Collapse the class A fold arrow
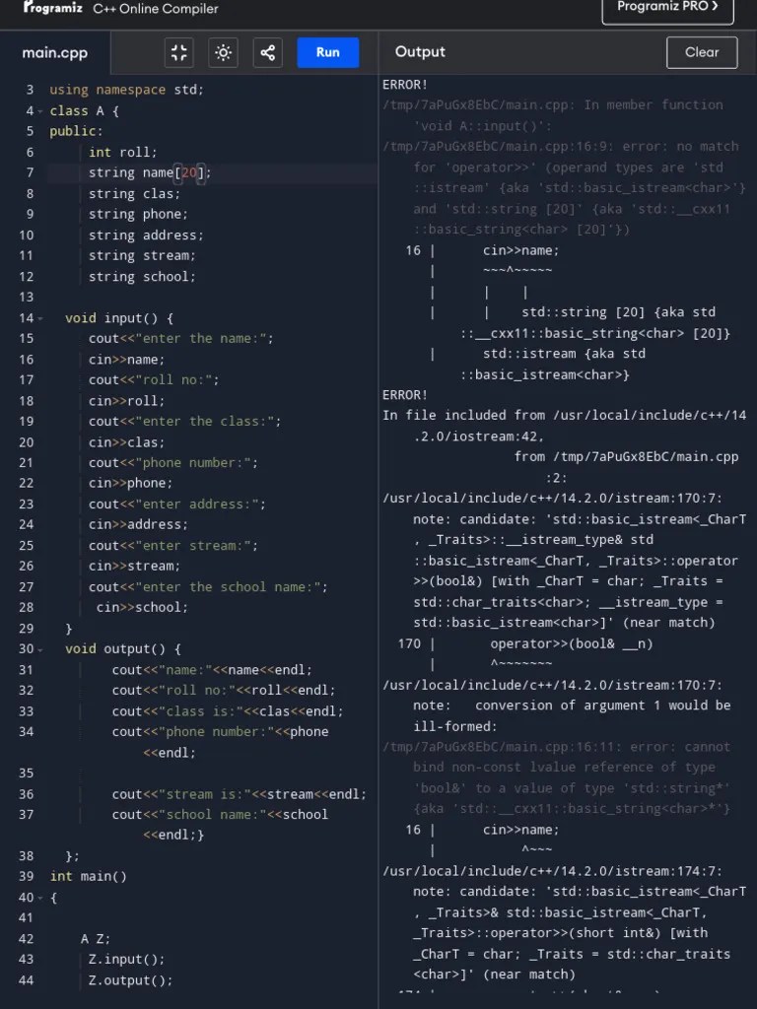This screenshot has width=757, height=1009. point(39,111)
